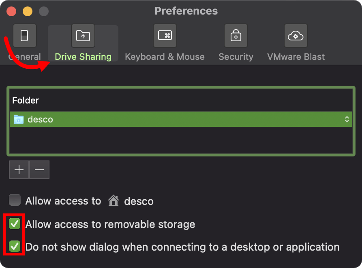The image size is (362, 268).
Task: Click the up-down arrows on the desco row
Action: [347, 119]
